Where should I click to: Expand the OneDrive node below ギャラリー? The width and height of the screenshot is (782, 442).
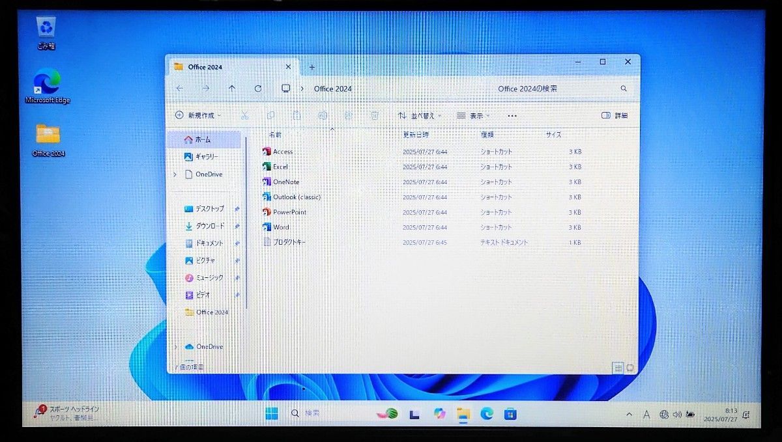175,174
